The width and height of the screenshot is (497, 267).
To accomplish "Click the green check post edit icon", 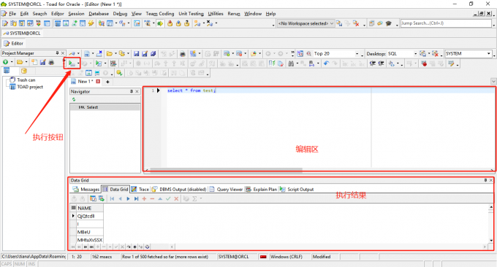I will pos(168,198).
